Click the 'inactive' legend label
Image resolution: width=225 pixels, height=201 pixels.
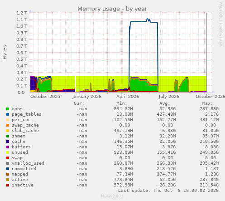point(23,185)
